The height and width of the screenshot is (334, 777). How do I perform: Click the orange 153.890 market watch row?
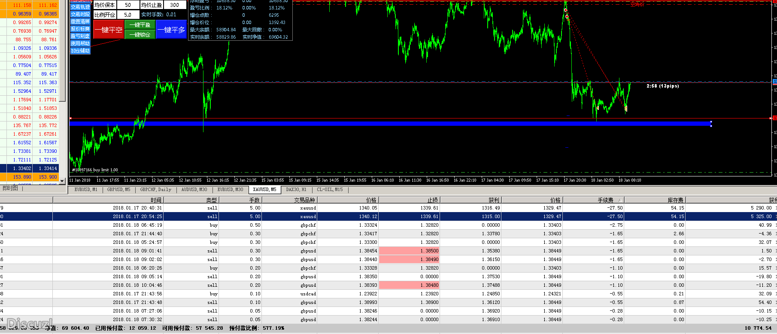pos(29,177)
